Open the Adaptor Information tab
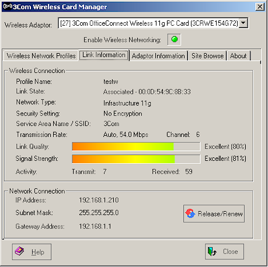This screenshot has width=268, height=267. tap(158, 56)
